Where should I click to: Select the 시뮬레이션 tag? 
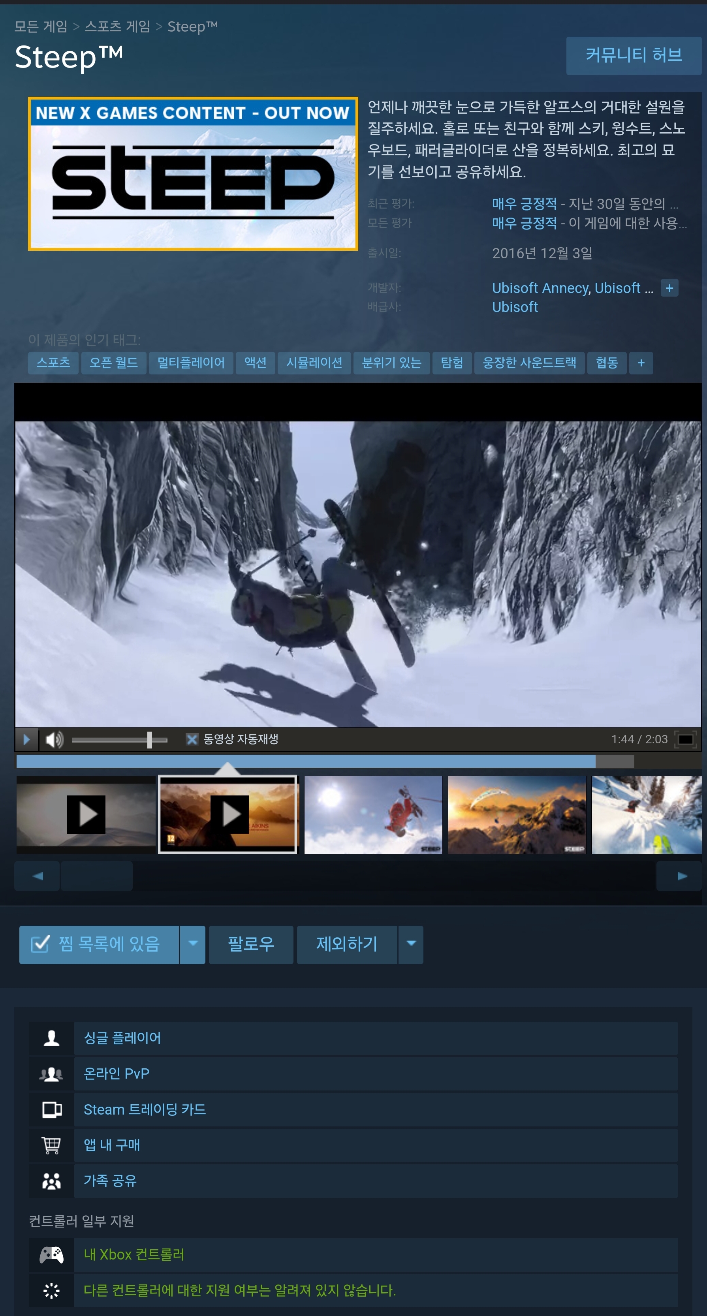[314, 363]
